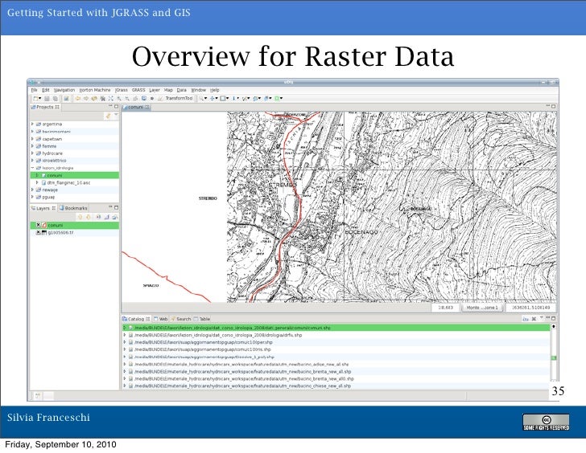Click the link icon in Projects panel
586x453 pixels.
point(108,116)
